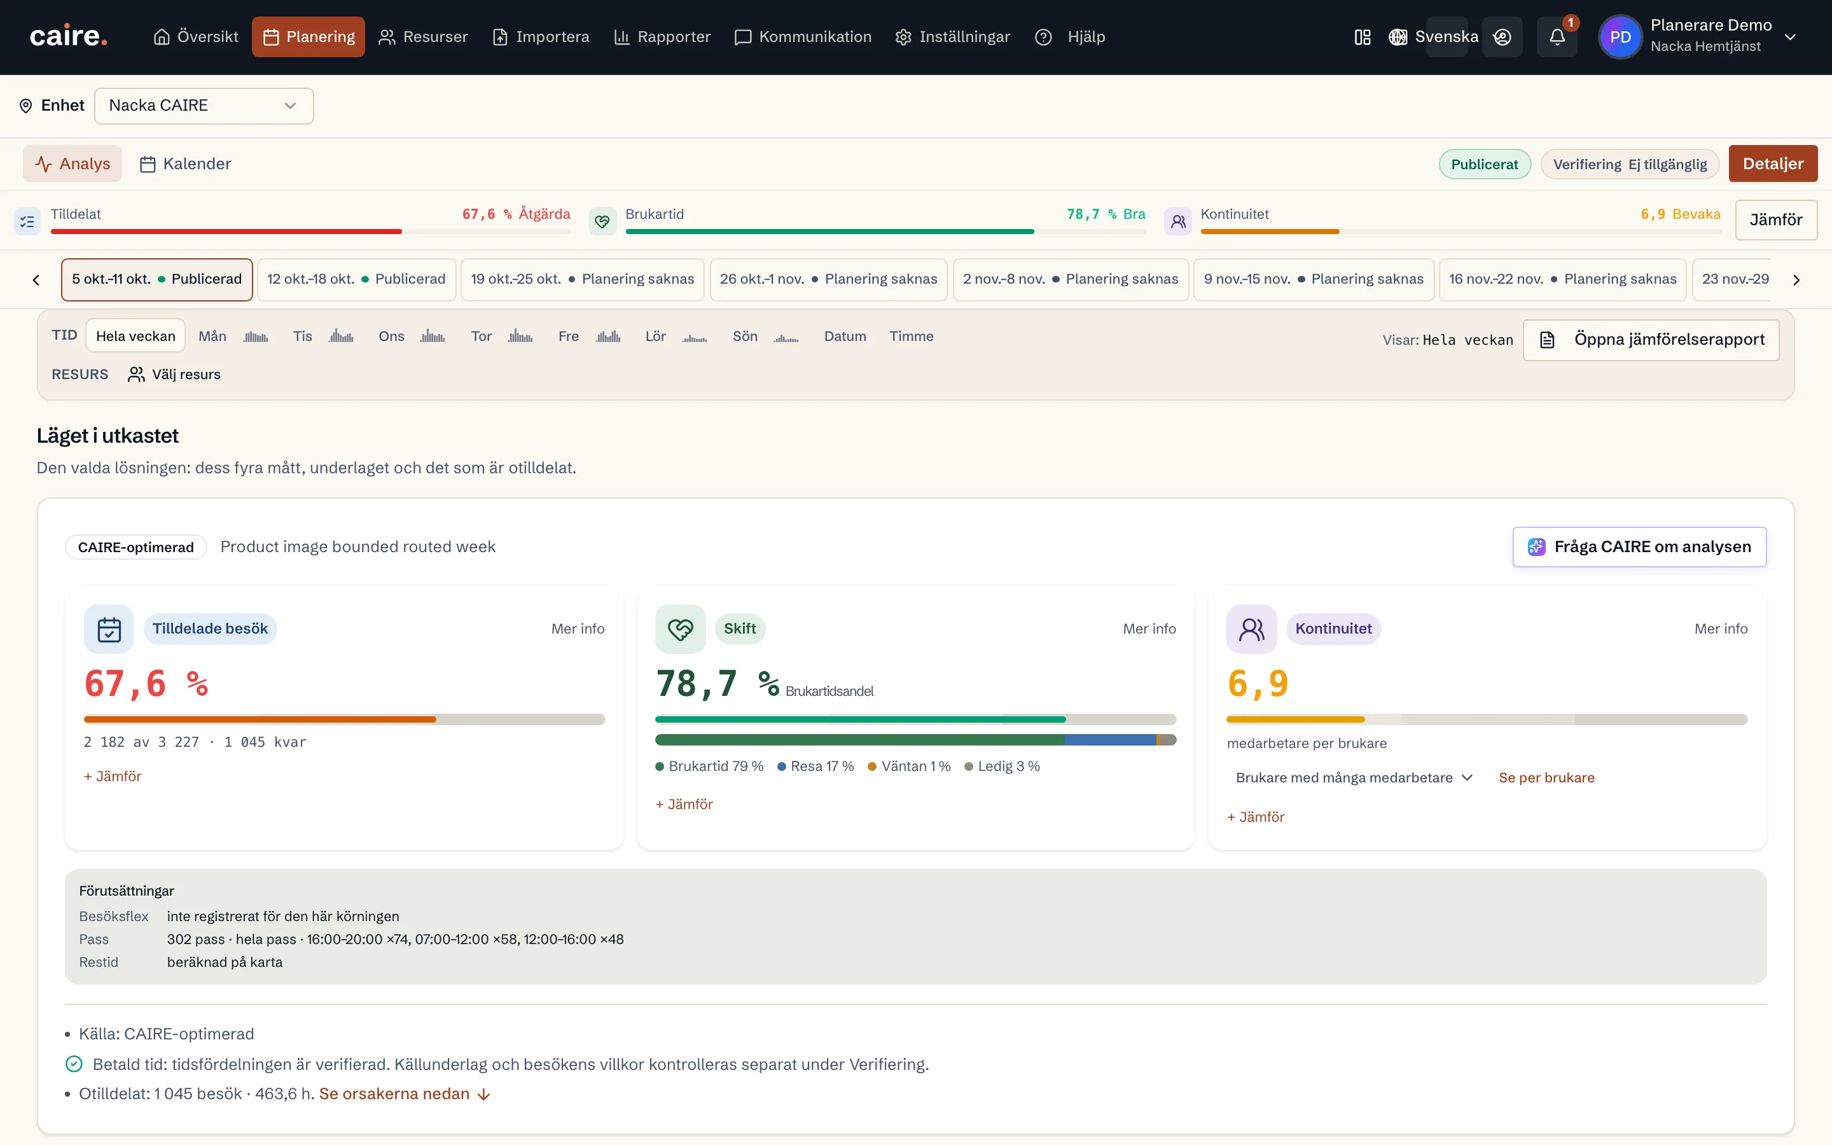Select Hela veckan time filter
The image size is (1832, 1145).
coord(135,337)
